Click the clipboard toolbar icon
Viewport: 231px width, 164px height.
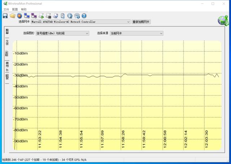(63, 16)
